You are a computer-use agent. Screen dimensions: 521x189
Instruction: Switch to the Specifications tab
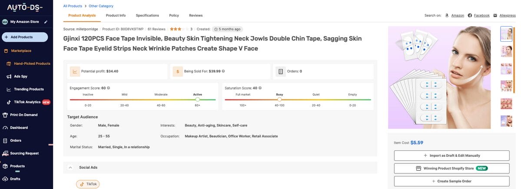[x=147, y=16]
